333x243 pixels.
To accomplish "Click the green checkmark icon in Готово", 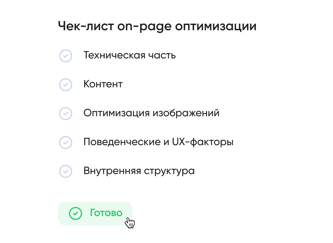I will 75,213.
